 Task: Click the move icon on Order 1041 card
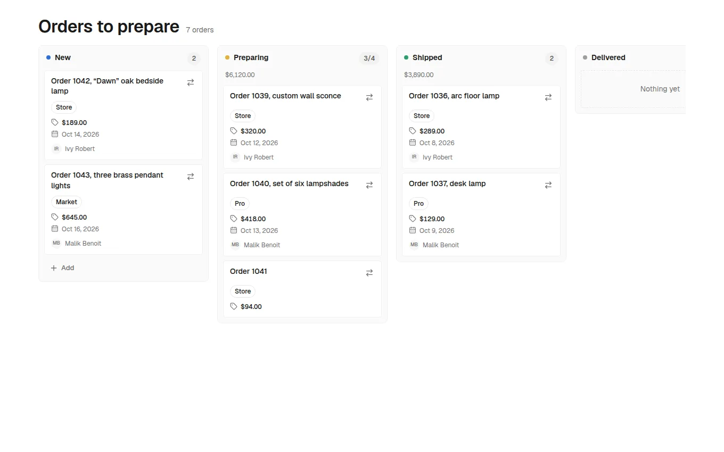pyautogui.click(x=369, y=273)
